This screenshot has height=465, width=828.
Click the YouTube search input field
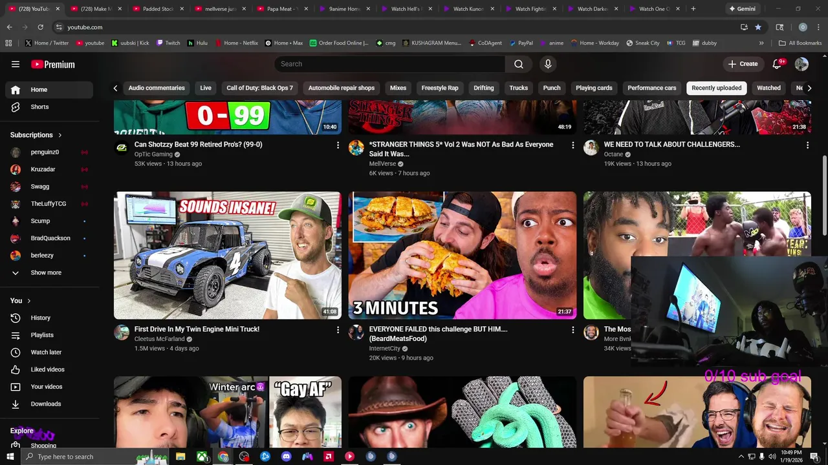pos(390,64)
